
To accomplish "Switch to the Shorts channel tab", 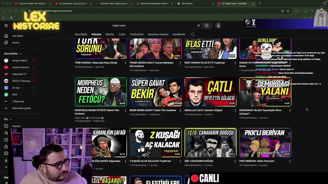I will (109, 34).
